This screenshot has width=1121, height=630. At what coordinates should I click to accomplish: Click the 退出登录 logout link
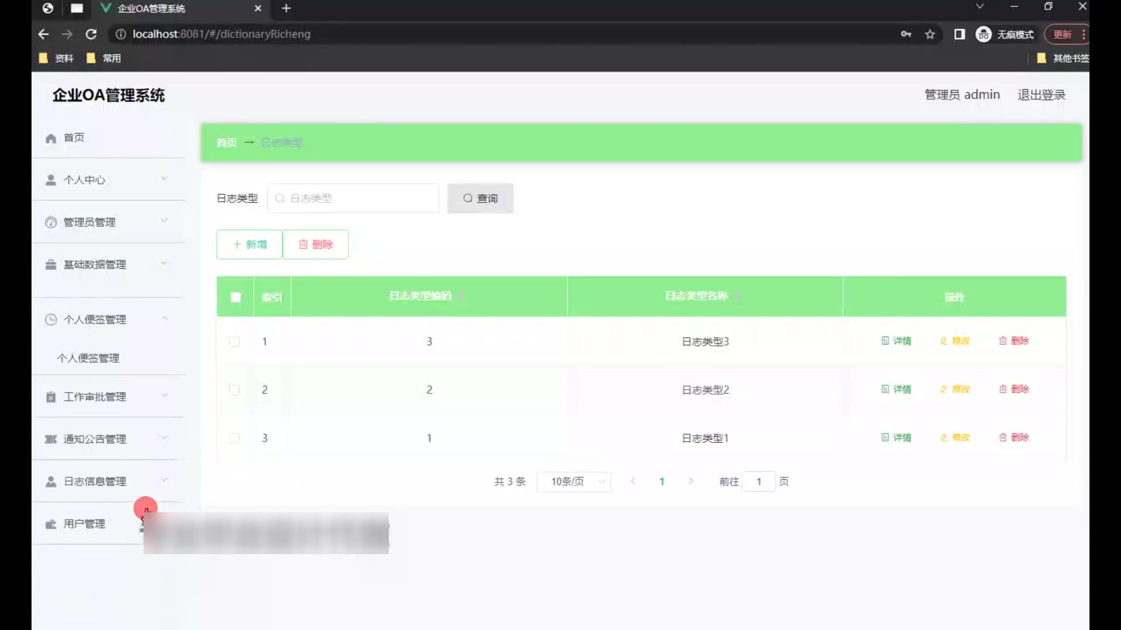coord(1041,95)
